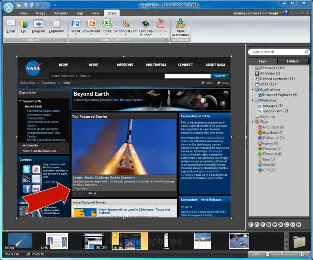Toggle the Cool star flag button
Viewport: 313px width, 260px height.
coord(298,225)
